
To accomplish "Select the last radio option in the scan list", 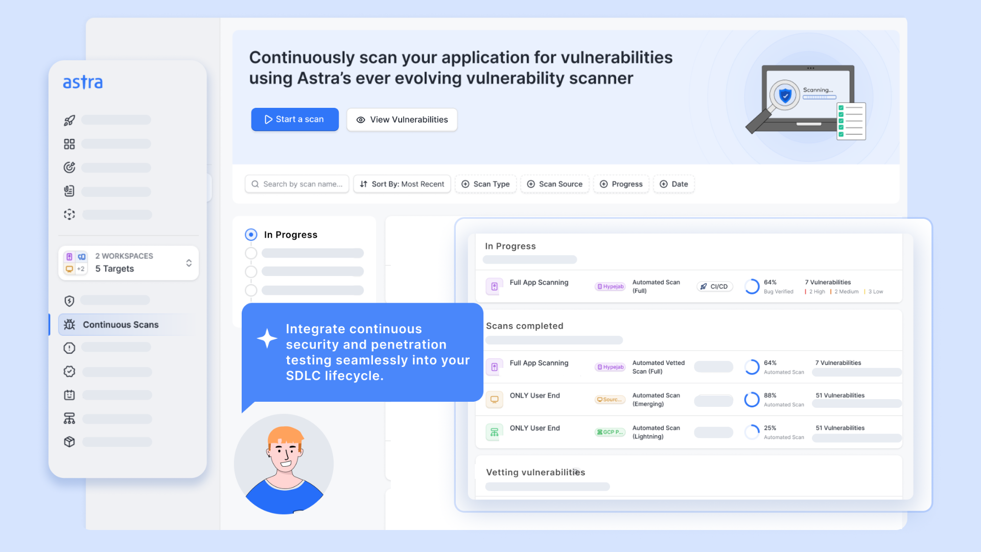I will click(251, 290).
